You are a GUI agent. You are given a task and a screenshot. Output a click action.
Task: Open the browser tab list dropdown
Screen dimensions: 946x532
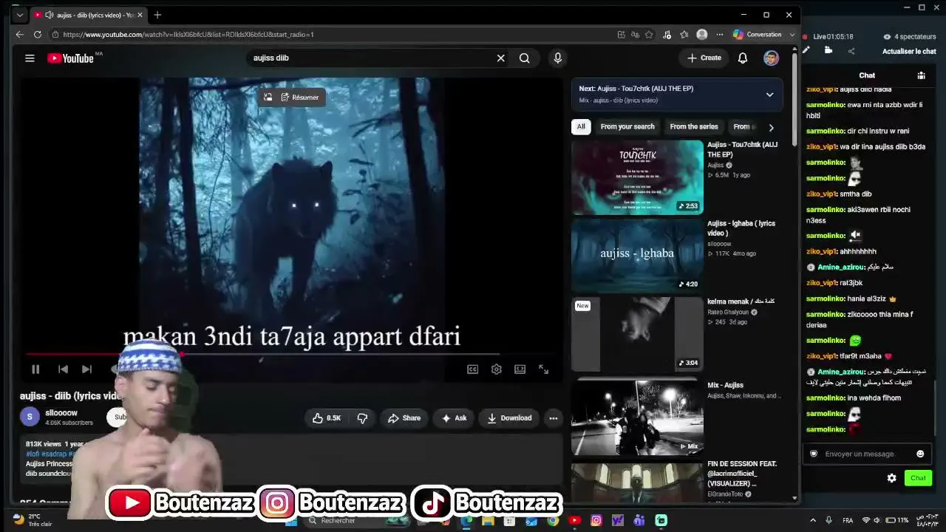pyautogui.click(x=20, y=15)
